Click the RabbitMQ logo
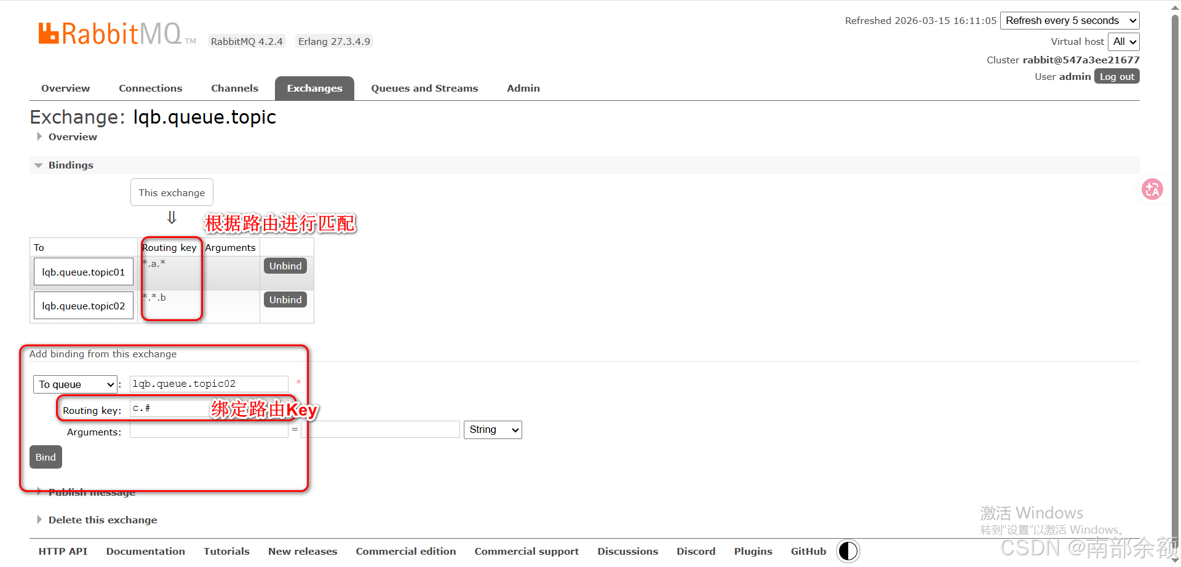Viewport: 1181px width, 567px height. pyautogui.click(x=117, y=34)
